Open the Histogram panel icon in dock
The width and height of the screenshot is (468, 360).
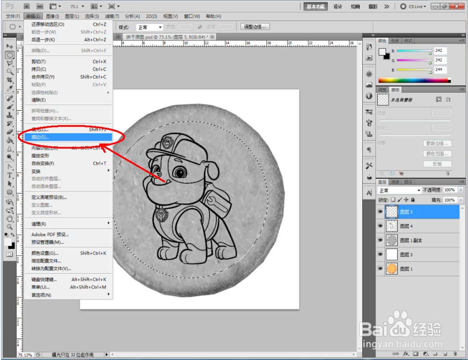coord(369,85)
